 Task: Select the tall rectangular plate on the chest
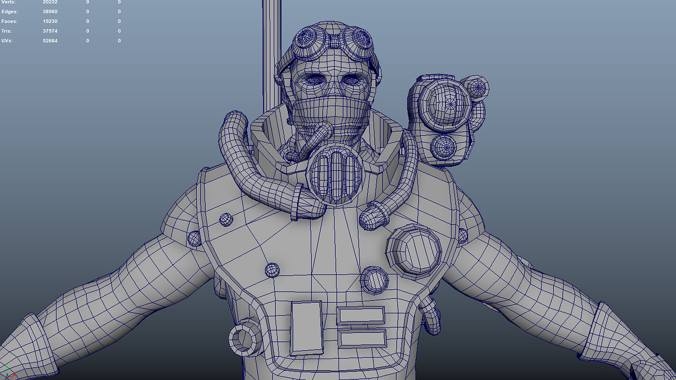coord(306,328)
